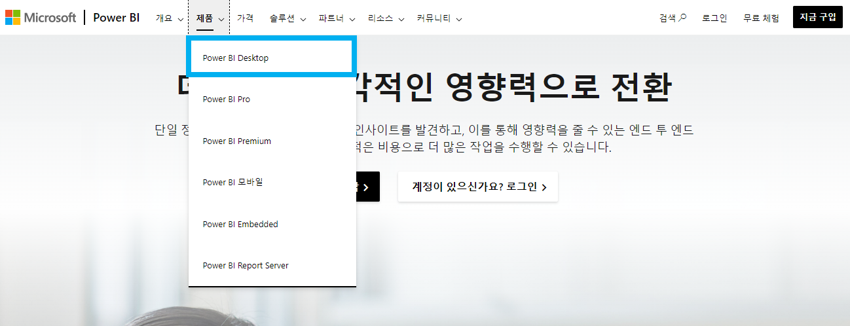Expand the 리소스 menu
Screen dimensions: 850x326
pos(386,18)
